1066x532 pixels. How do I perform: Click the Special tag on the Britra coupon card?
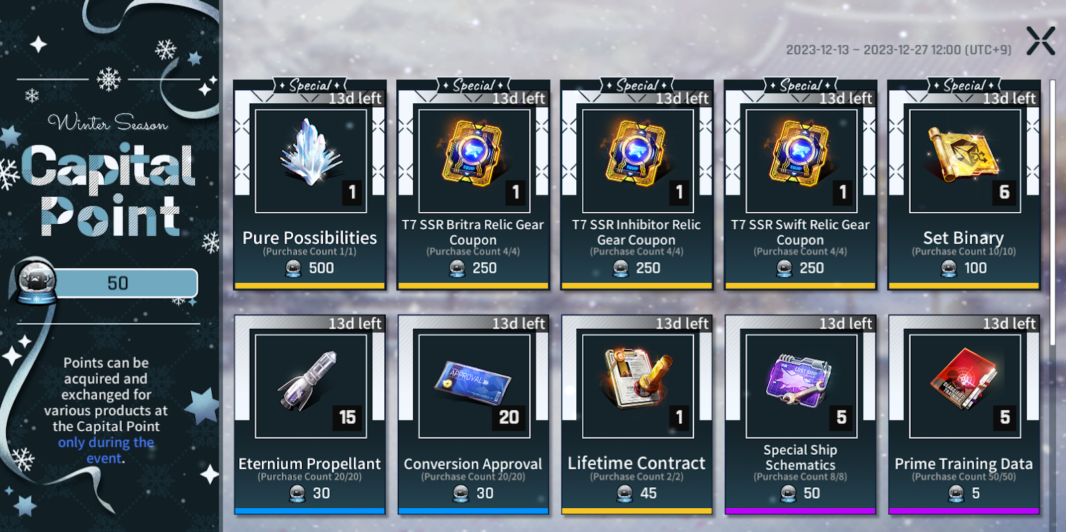click(x=474, y=85)
